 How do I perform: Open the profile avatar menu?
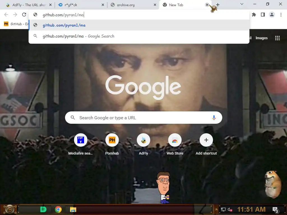(x=272, y=15)
